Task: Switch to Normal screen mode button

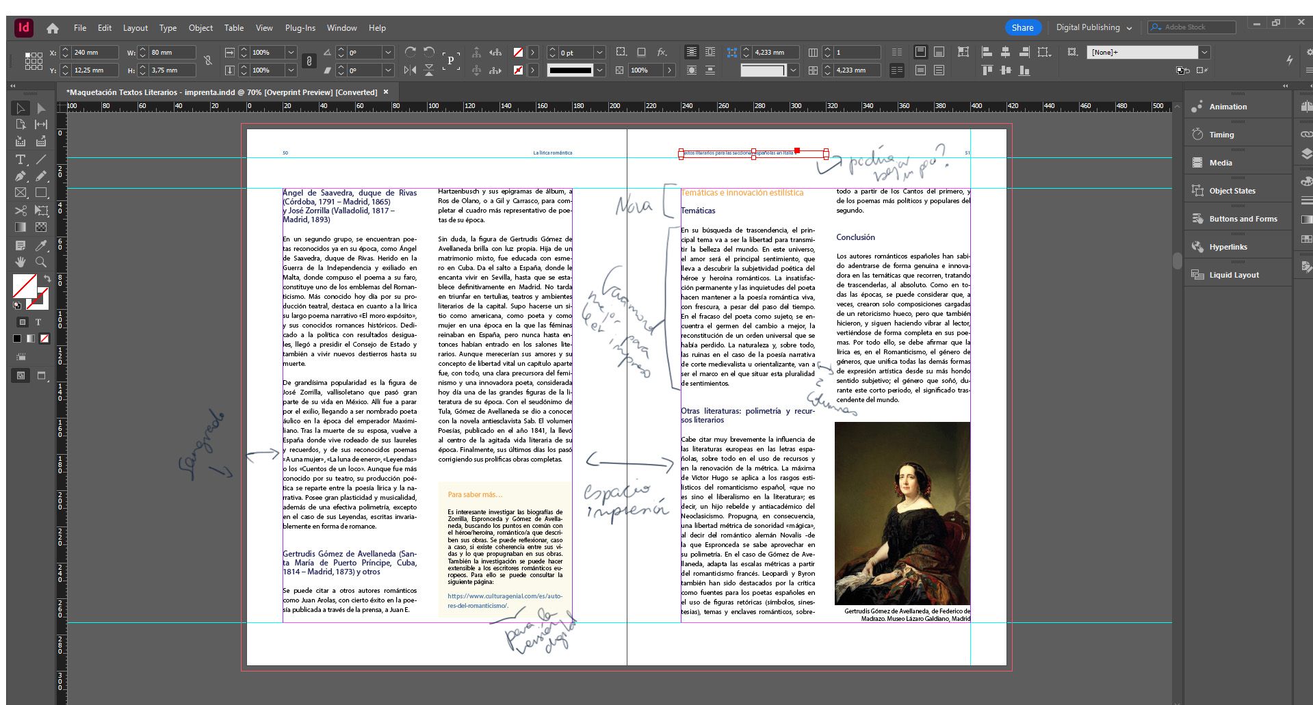Action: (x=21, y=375)
